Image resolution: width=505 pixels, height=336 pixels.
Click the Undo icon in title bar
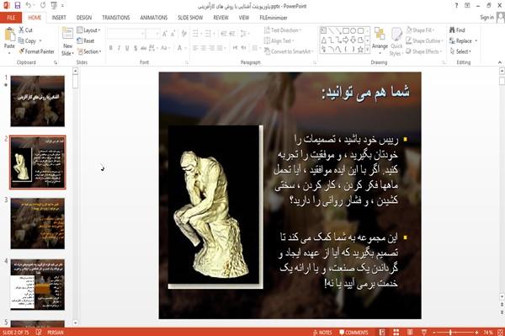point(29,5)
